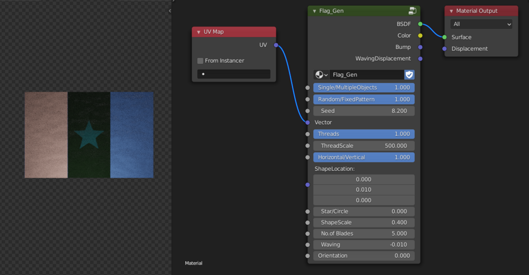
Task: Click the first ShapeLocation value 0.000
Action: coord(364,180)
